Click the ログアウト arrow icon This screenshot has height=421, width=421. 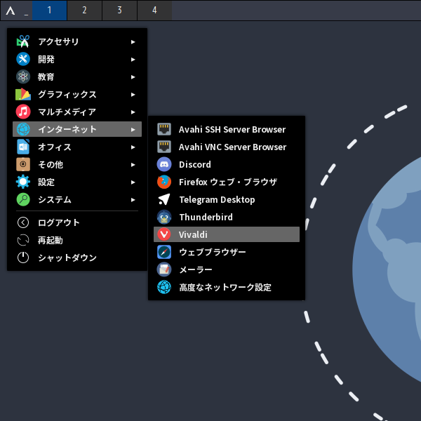(23, 222)
